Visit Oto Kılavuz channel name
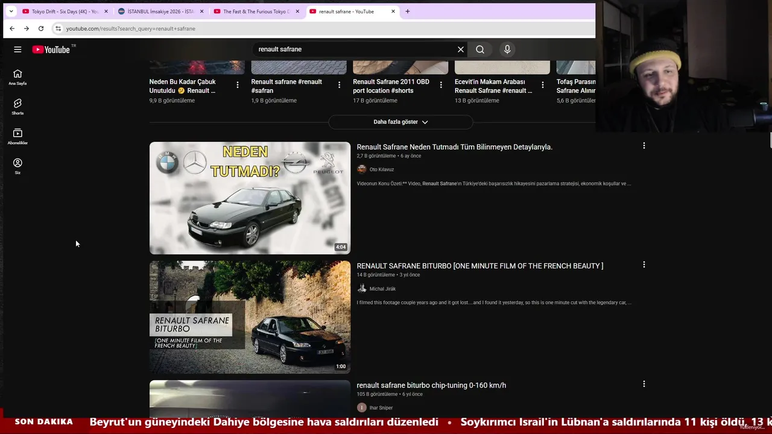This screenshot has height=434, width=772. coord(381,169)
